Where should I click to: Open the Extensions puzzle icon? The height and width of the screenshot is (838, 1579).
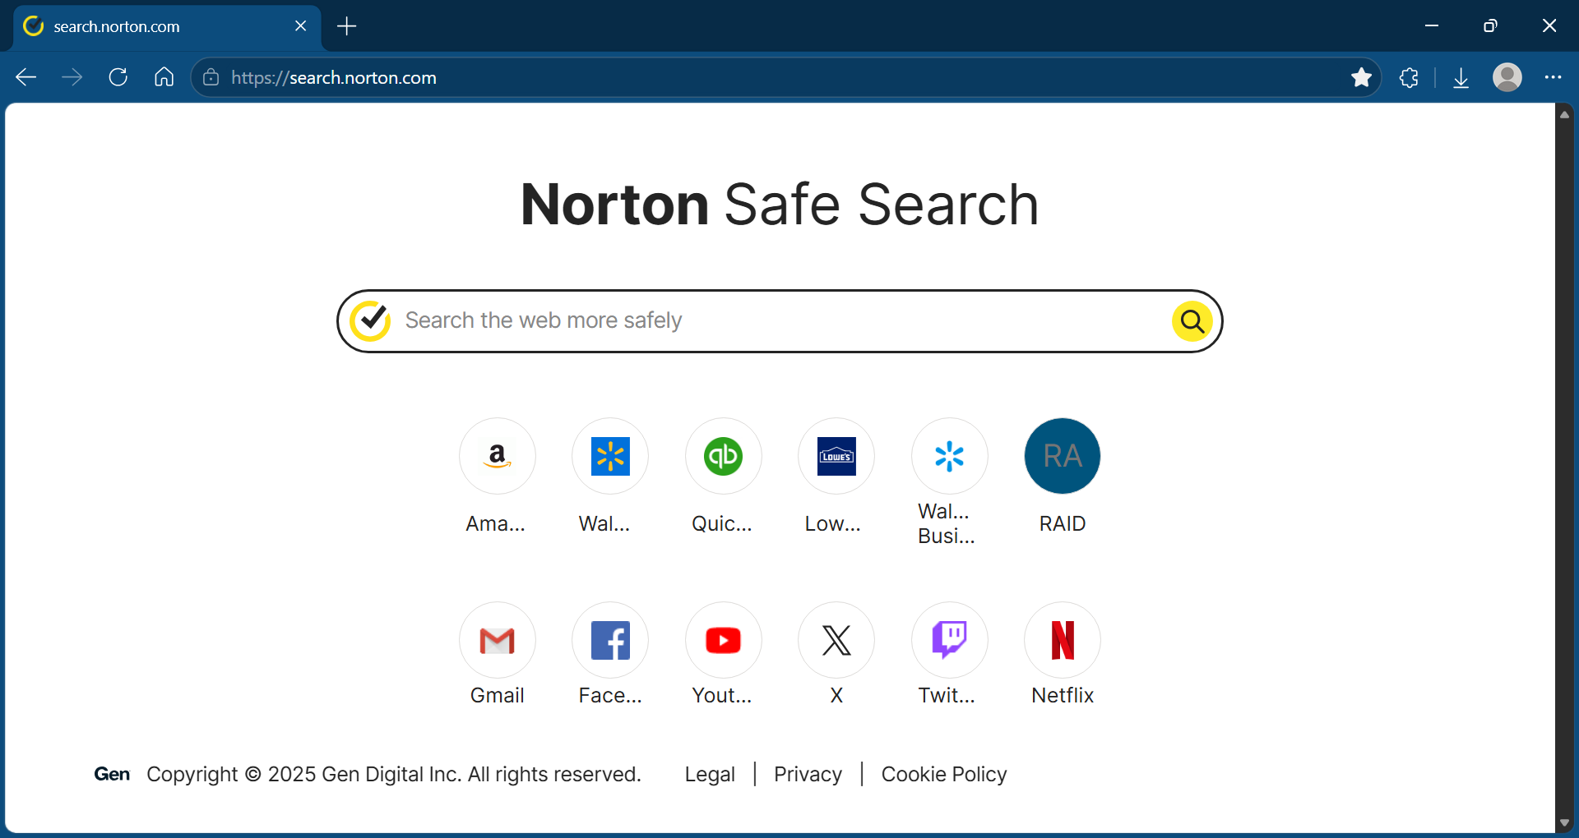pyautogui.click(x=1409, y=77)
